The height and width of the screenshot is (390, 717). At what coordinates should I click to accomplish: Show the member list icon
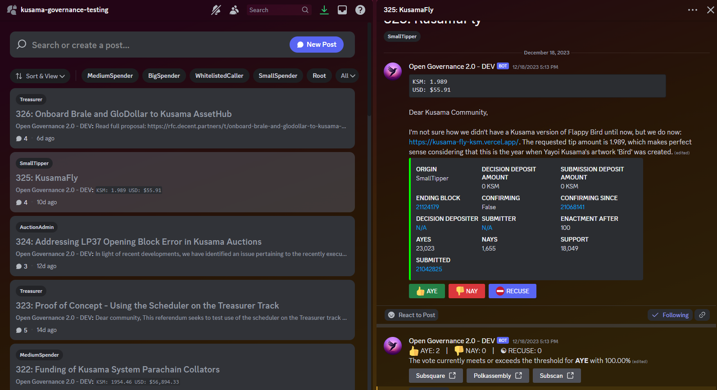point(234,10)
